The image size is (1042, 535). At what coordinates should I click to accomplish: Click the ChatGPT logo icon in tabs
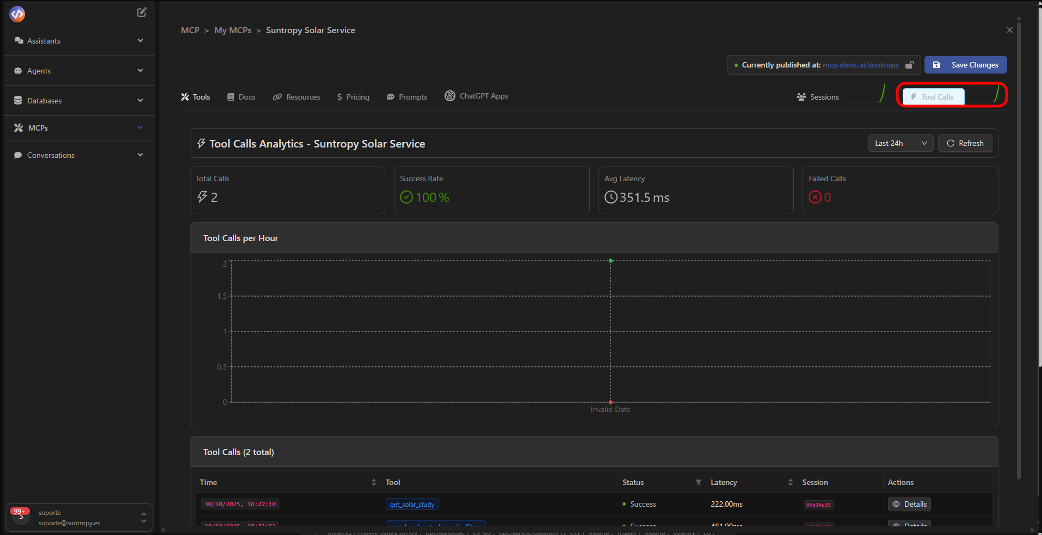[450, 96]
